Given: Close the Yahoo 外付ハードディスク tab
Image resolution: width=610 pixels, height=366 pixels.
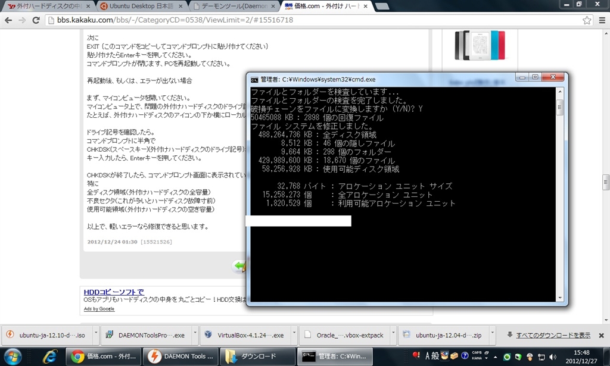Looking at the screenshot, I should click(88, 6).
